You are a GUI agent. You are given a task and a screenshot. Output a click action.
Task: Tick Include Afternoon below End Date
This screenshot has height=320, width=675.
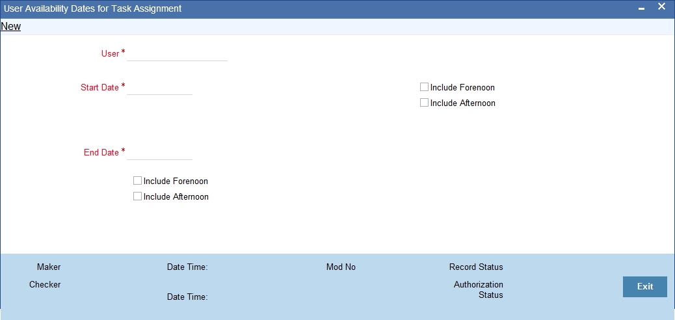(137, 196)
